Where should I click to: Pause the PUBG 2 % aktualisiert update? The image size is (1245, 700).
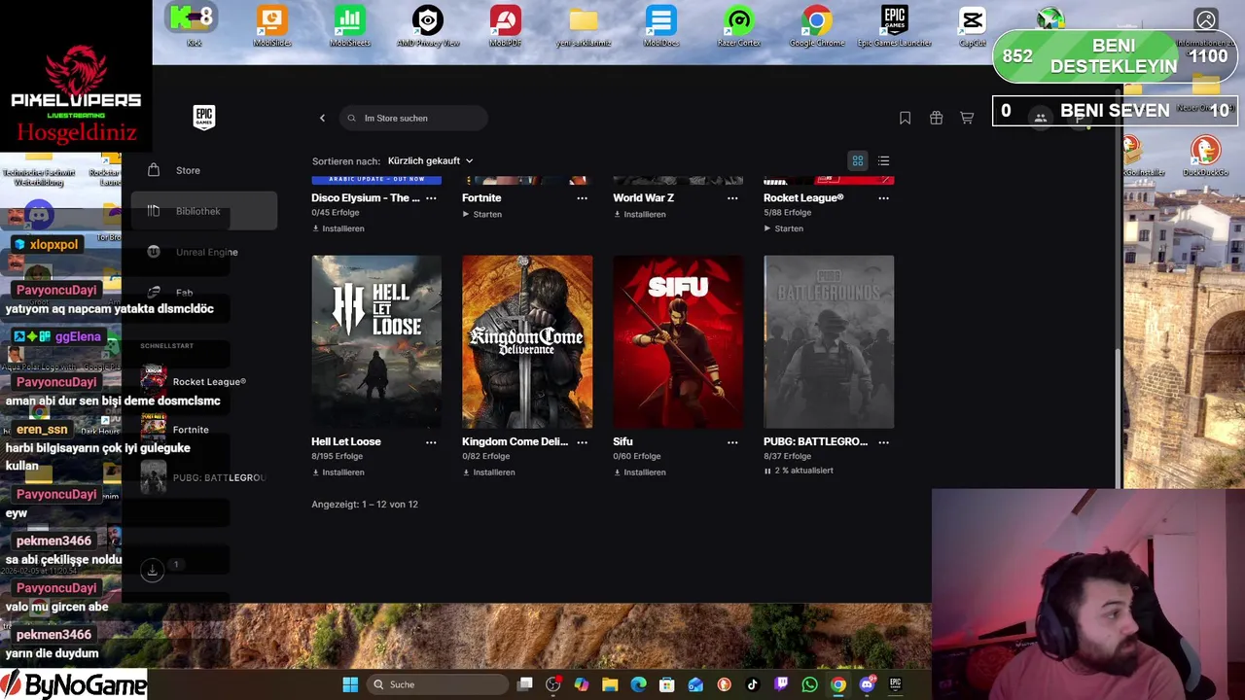[x=767, y=471]
